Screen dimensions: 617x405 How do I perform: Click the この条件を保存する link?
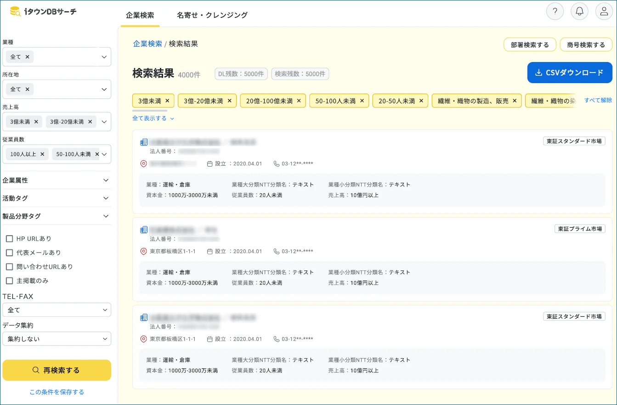[x=57, y=392]
